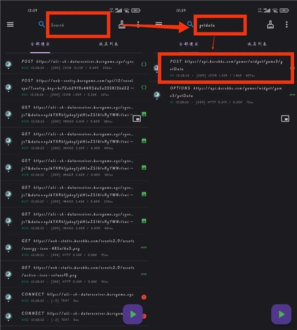Start capture with right purple play button

[x=281, y=314]
